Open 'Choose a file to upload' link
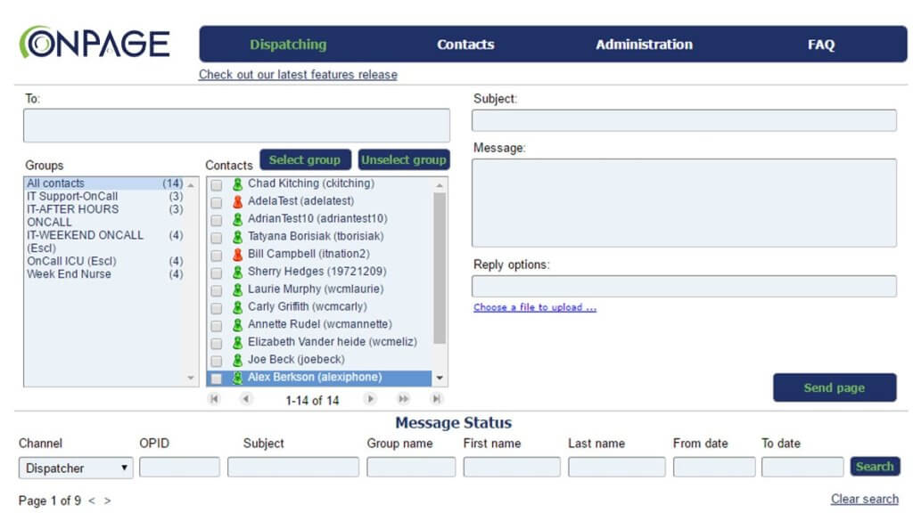This screenshot has width=913, height=513. click(x=534, y=308)
